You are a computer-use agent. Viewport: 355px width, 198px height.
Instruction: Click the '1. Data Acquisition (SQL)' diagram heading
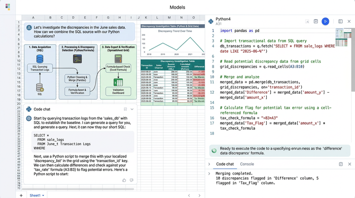click(40, 49)
